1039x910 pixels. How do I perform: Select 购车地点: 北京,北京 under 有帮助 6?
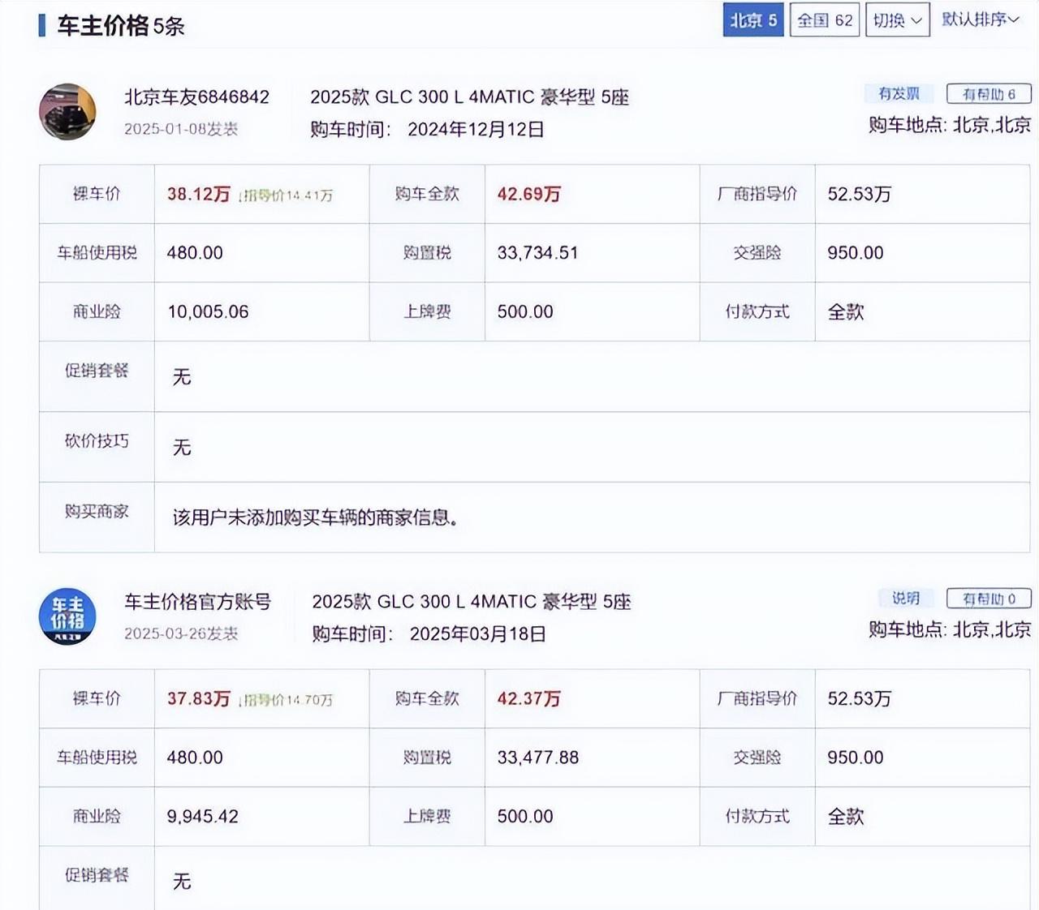pyautogui.click(x=950, y=125)
